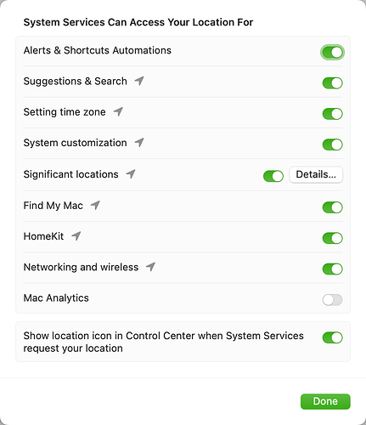Viewport: 366px width, 425px height.
Task: Click location arrow icon beside Suggestions & Search
Action: tap(139, 81)
